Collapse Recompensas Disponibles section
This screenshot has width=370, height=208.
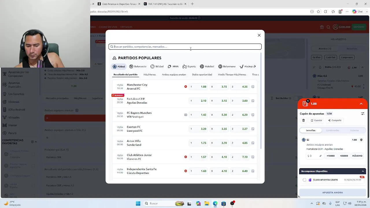pyautogui.click(x=363, y=171)
